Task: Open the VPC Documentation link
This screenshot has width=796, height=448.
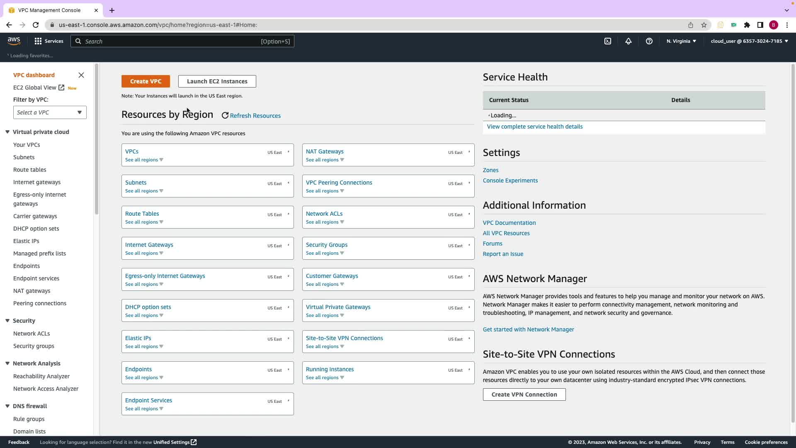Action: pyautogui.click(x=509, y=223)
